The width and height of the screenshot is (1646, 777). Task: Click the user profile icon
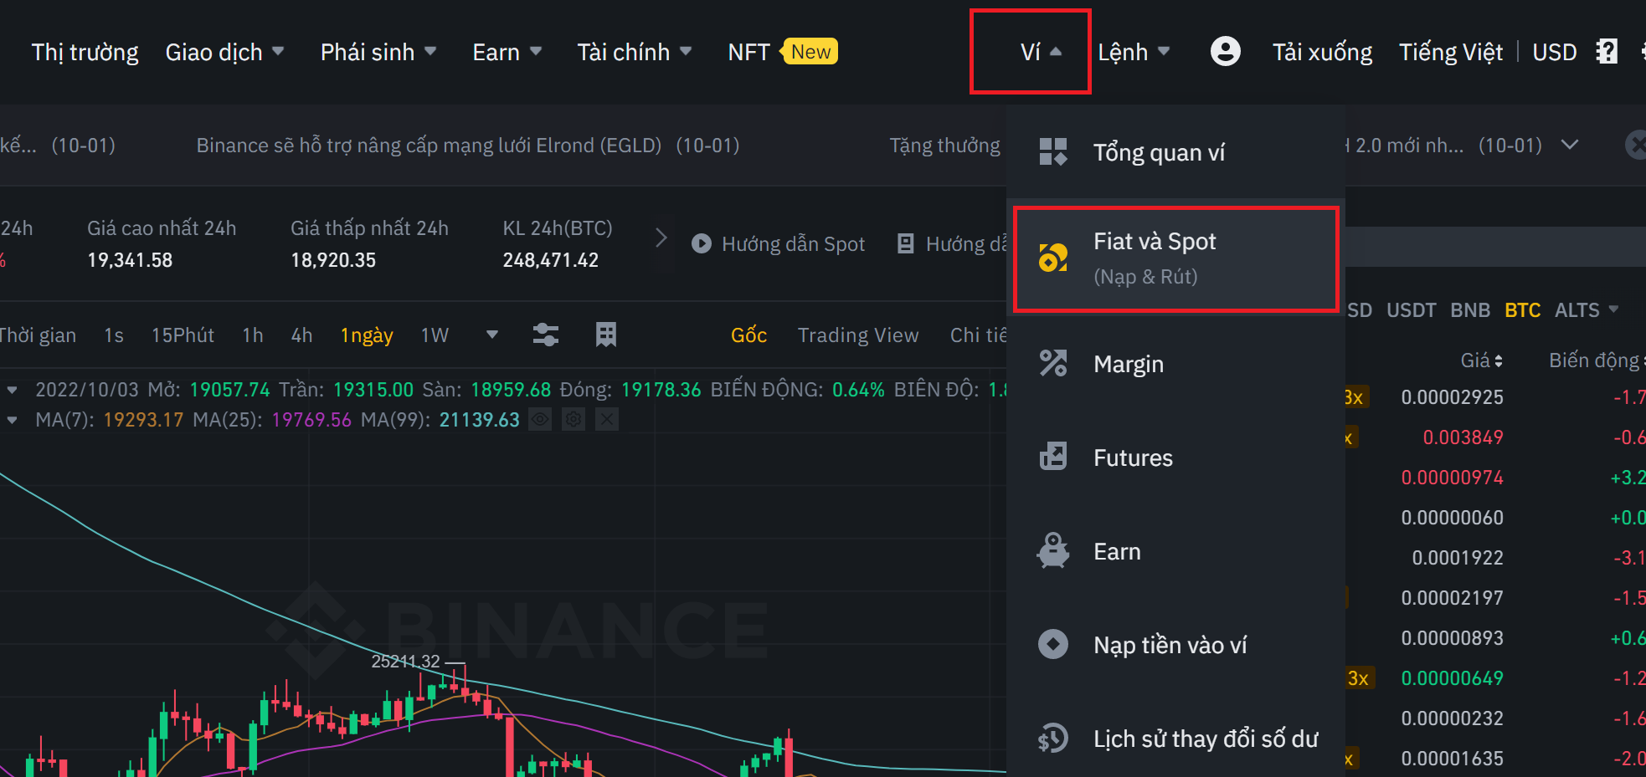point(1225,51)
